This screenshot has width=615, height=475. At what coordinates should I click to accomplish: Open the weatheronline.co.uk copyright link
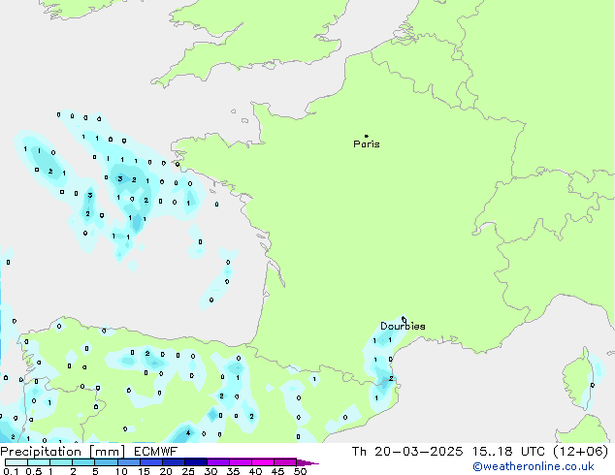tap(534, 466)
